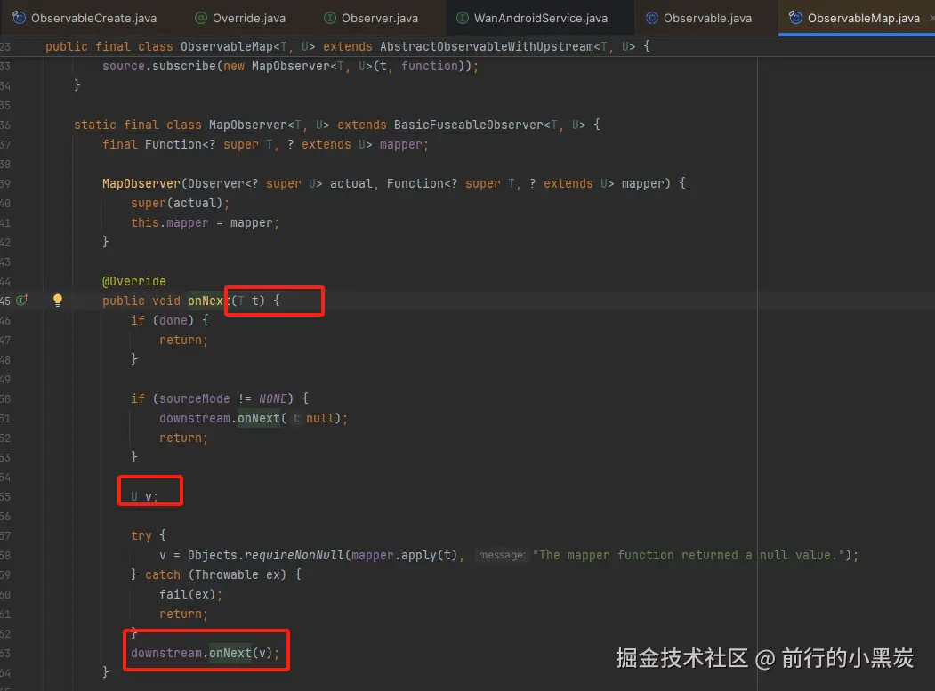Click the @Override annotation text
The height and width of the screenshot is (691, 935).
[134, 281]
